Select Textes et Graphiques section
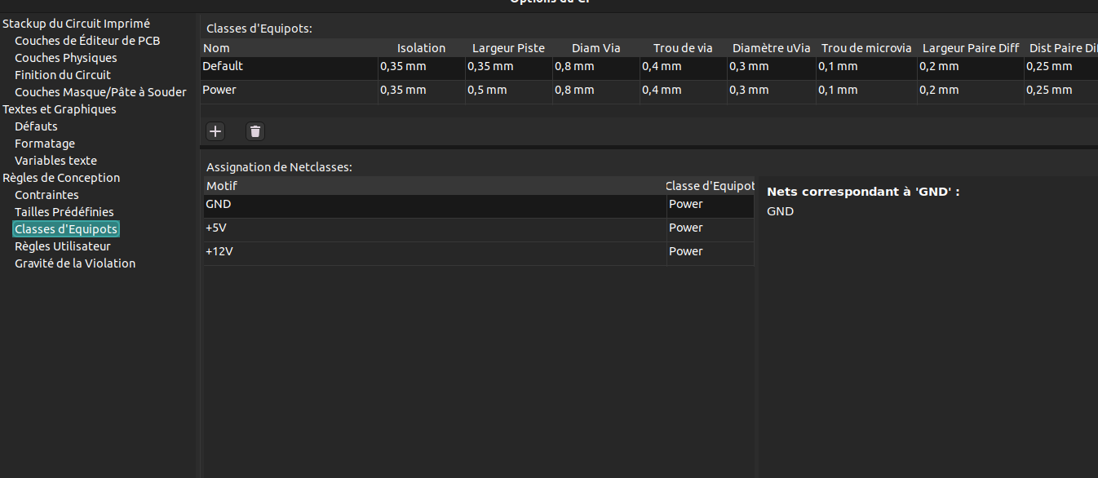 coord(60,109)
